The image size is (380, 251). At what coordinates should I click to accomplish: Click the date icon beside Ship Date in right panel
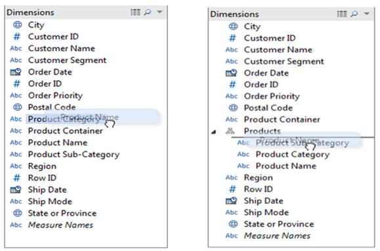231,201
